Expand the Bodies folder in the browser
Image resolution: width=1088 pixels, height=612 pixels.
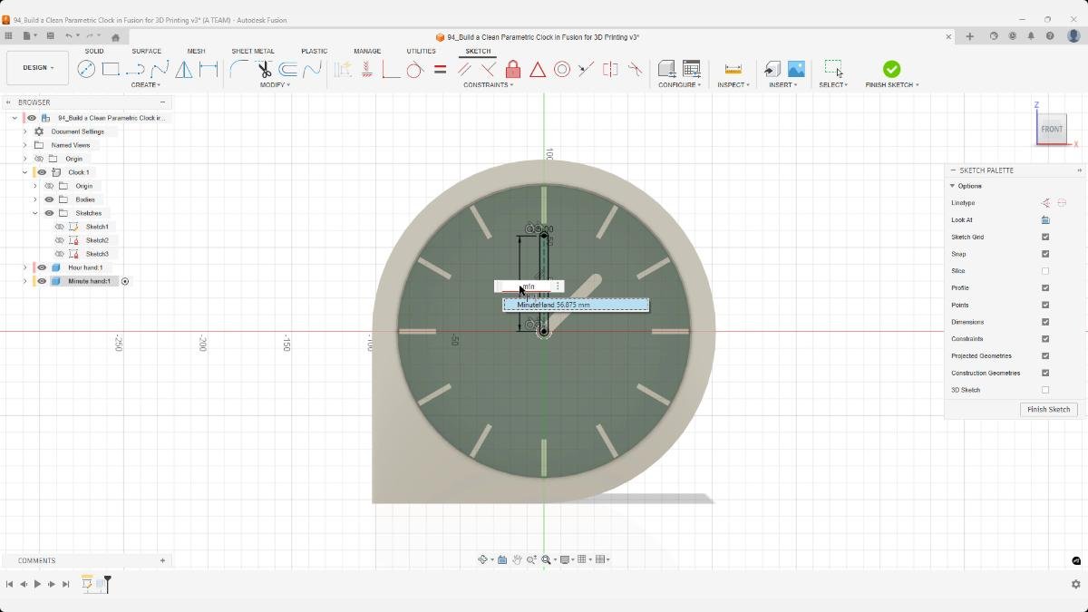[x=34, y=199]
